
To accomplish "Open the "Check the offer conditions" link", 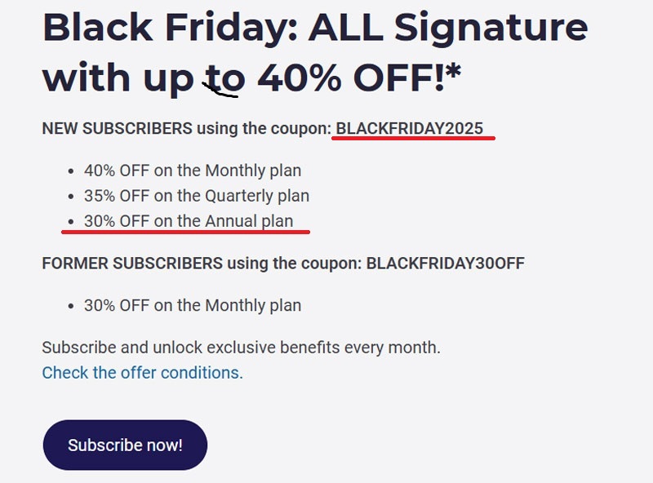I will coord(140,373).
